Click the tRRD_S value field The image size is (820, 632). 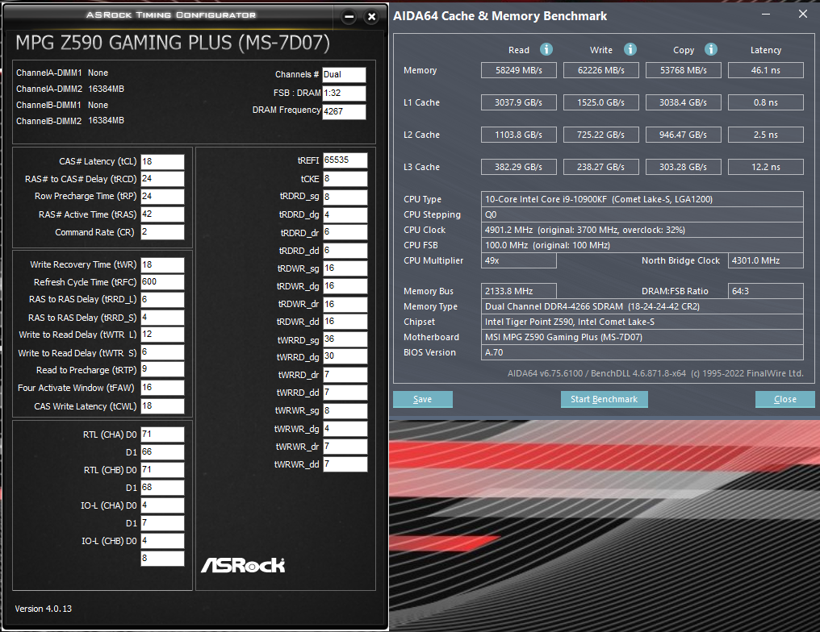coord(163,318)
